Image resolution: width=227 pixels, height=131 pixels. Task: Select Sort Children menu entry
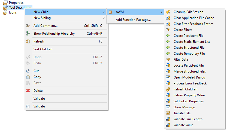(66, 49)
